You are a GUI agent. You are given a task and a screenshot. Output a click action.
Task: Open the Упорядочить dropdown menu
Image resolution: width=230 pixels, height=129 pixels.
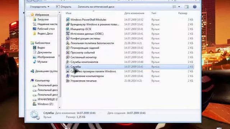(40, 7)
